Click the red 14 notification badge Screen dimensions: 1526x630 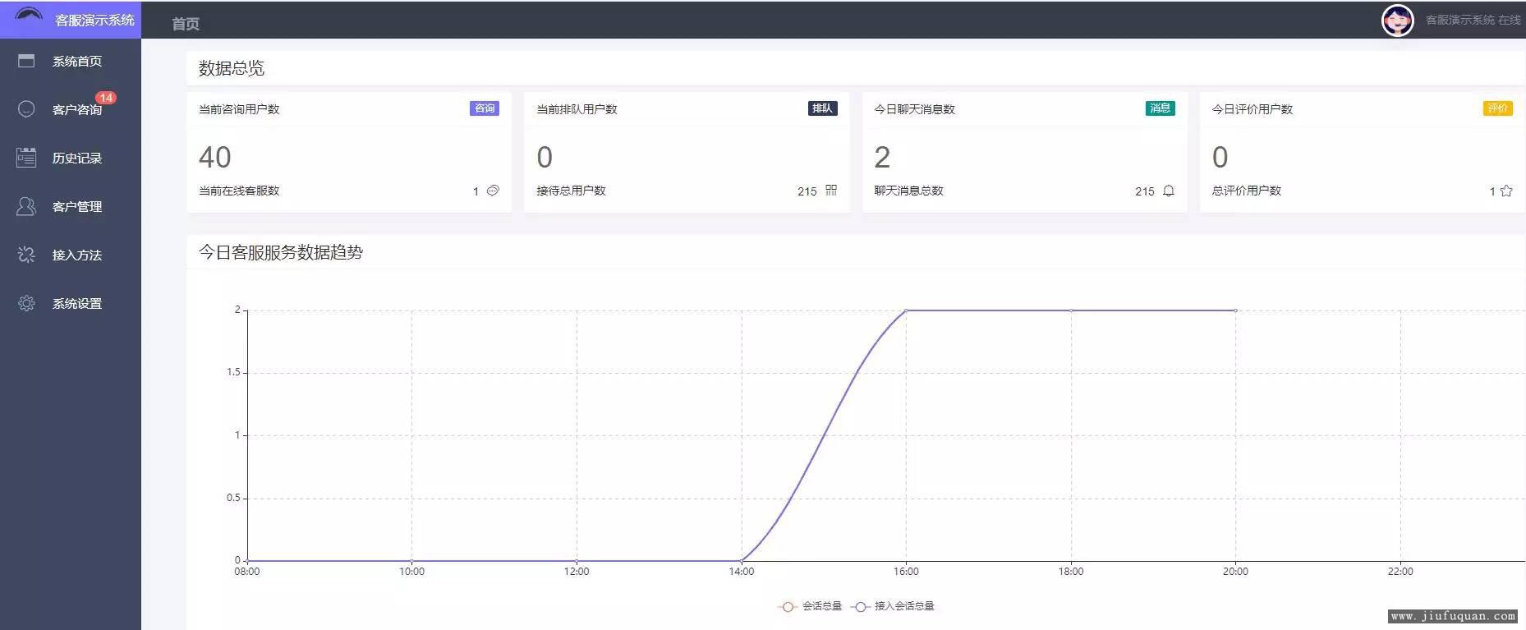106,98
